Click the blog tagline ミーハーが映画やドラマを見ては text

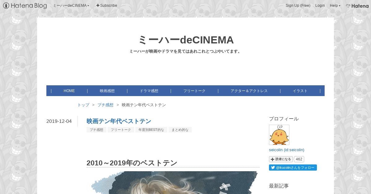point(185,51)
